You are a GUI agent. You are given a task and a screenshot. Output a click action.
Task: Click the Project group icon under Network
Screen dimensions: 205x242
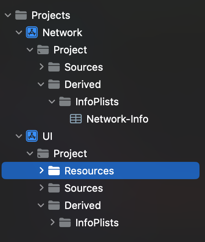43,49
